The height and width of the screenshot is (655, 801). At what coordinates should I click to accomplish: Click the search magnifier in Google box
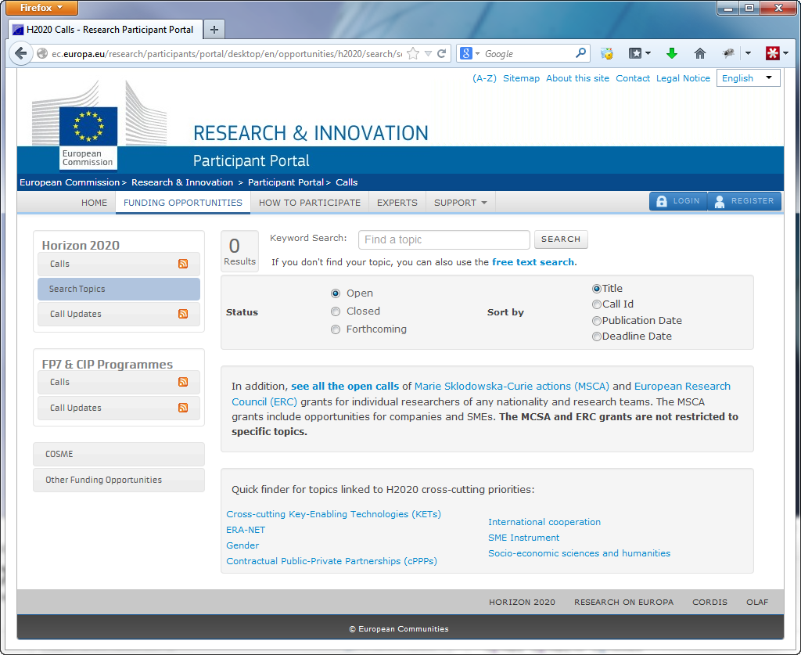580,53
